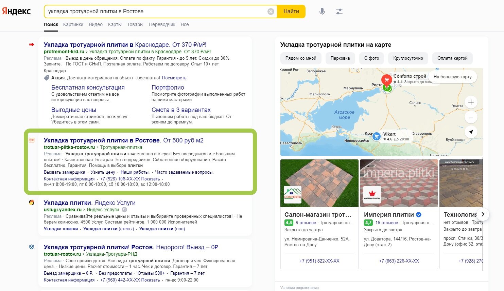This screenshot has width=504, height=291.
Task: Open the Империя плитки card title
Action: click(389, 215)
